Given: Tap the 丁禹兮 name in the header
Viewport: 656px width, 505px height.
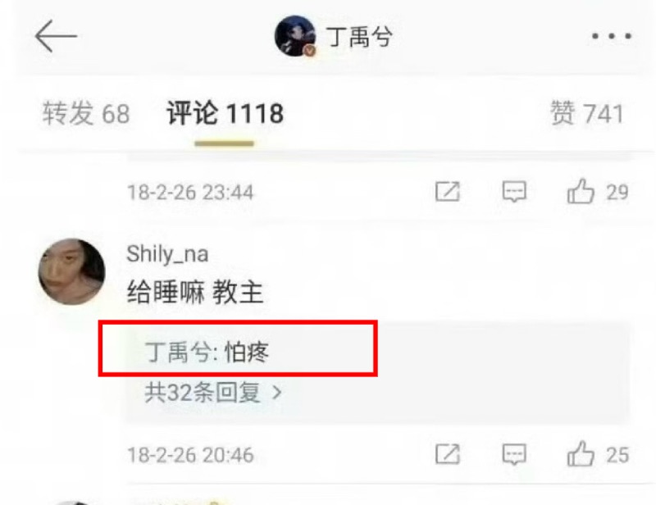Looking at the screenshot, I should pyautogui.click(x=359, y=37).
